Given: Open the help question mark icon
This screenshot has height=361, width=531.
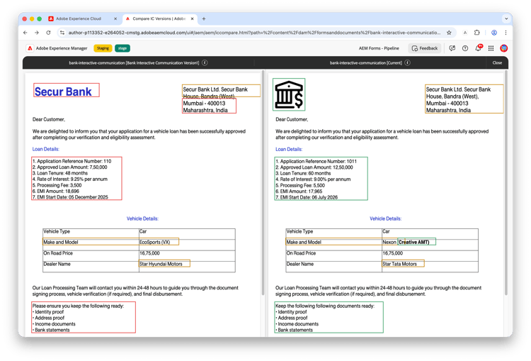Looking at the screenshot, I should tap(465, 48).
